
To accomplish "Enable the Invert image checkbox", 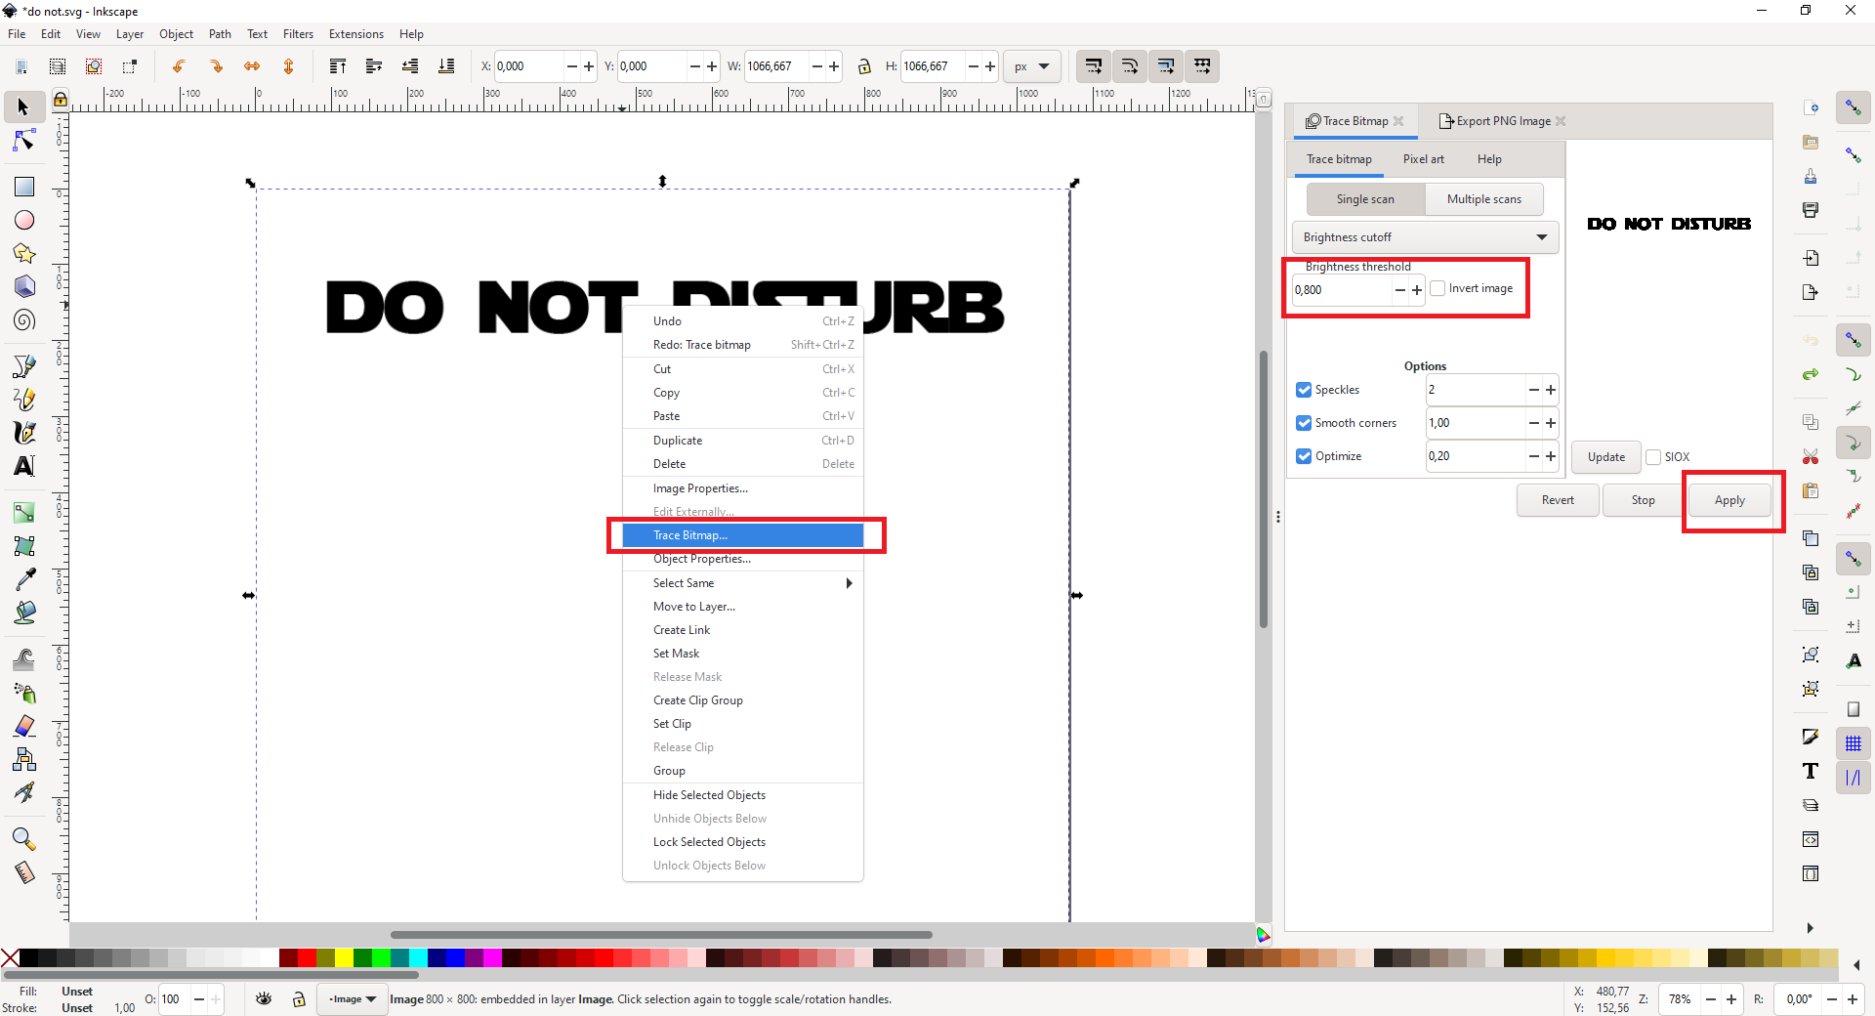I will (x=1437, y=288).
